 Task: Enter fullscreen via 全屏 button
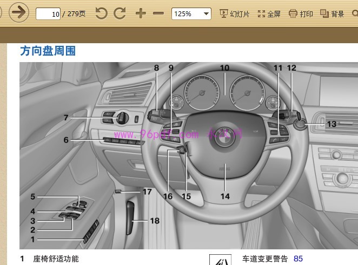(x=269, y=13)
